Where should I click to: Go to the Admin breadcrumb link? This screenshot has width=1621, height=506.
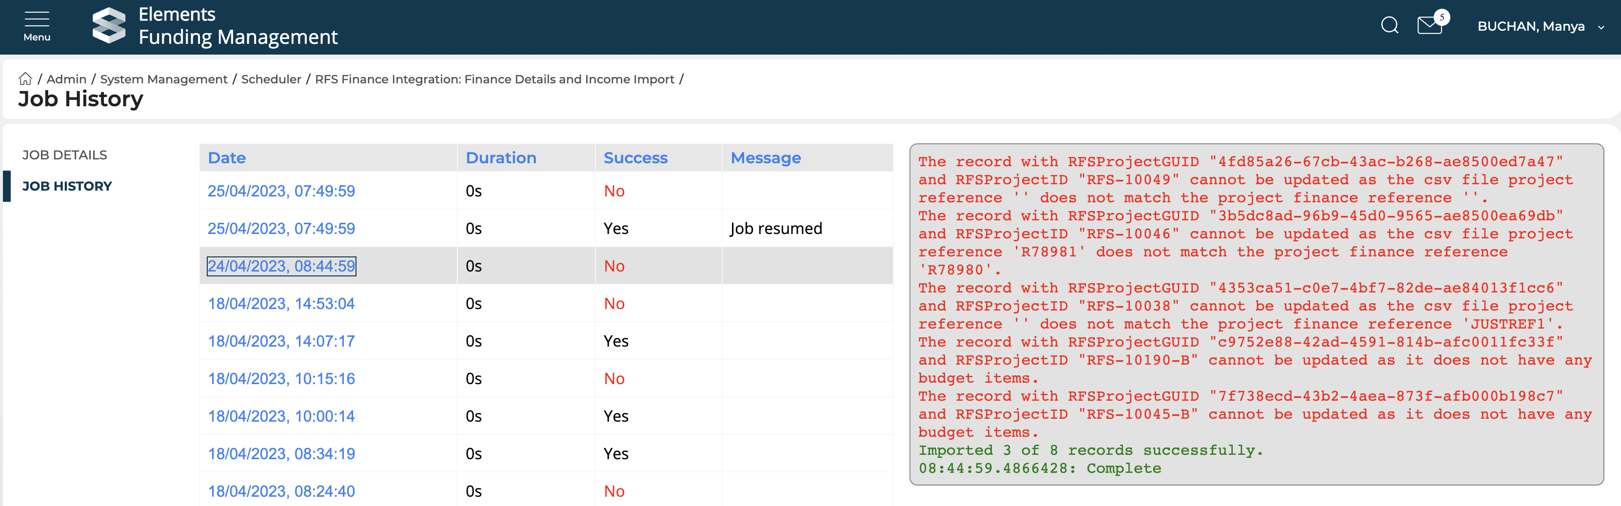(x=66, y=79)
